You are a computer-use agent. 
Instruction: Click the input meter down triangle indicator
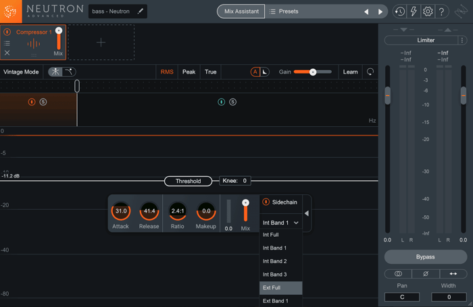tap(403, 30)
